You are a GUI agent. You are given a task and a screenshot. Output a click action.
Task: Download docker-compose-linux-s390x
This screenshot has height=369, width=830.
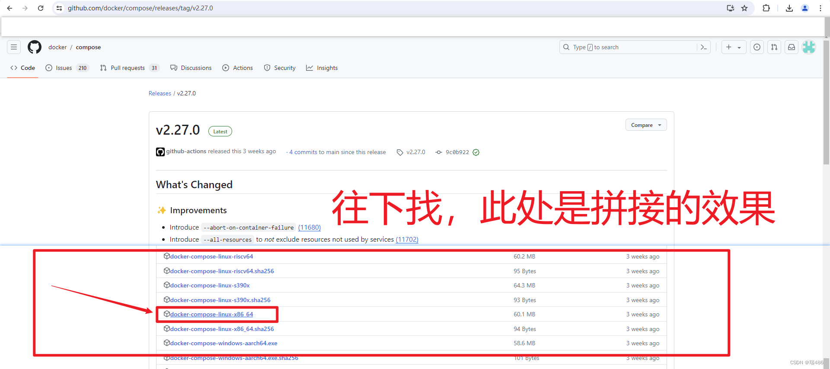210,285
